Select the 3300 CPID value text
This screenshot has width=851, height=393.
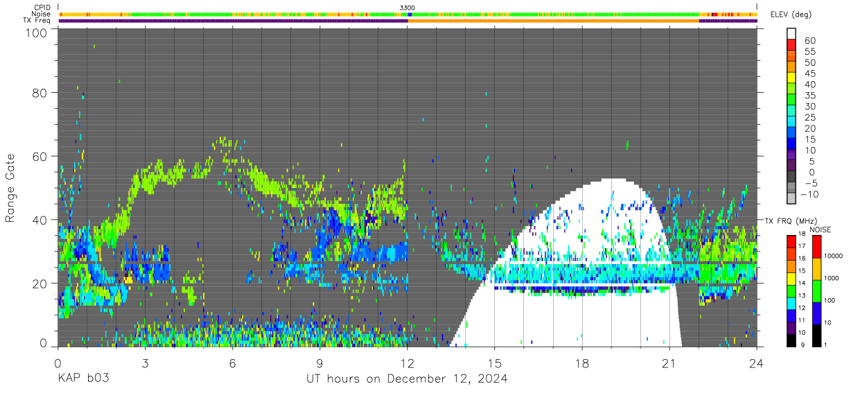[x=407, y=7]
